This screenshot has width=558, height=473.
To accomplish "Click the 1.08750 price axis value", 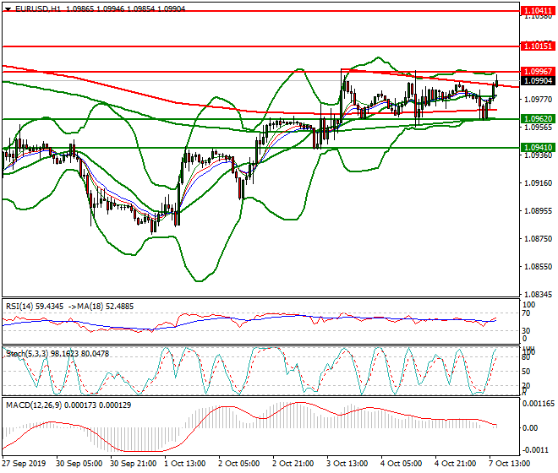I will coord(539,239).
